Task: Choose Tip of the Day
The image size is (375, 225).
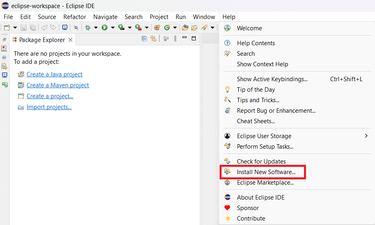Action: [x=297, y=90]
